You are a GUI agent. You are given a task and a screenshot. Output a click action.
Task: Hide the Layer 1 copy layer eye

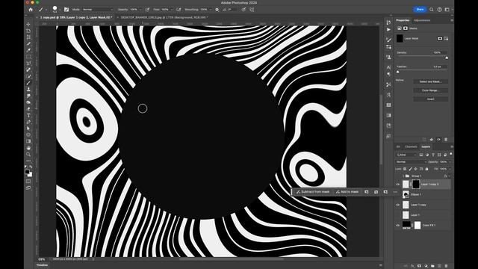point(398,205)
